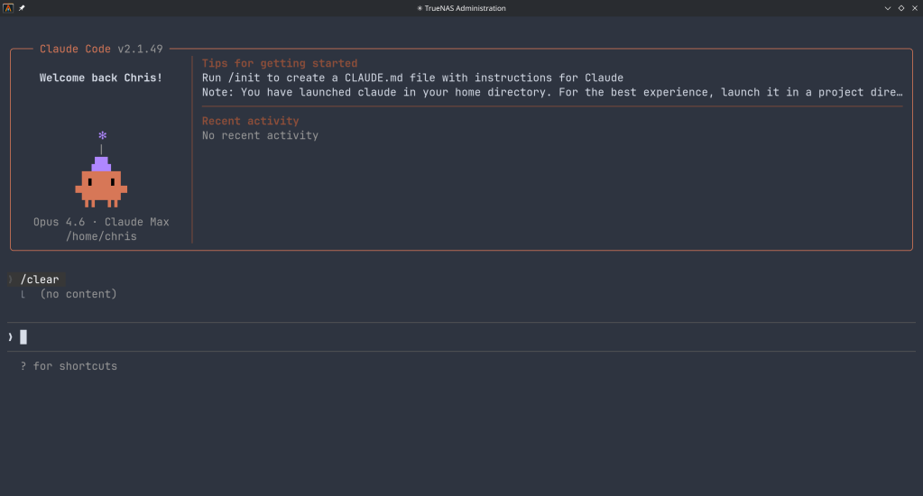
Task: Click the Welcome back Chris! text
Action: (101, 78)
